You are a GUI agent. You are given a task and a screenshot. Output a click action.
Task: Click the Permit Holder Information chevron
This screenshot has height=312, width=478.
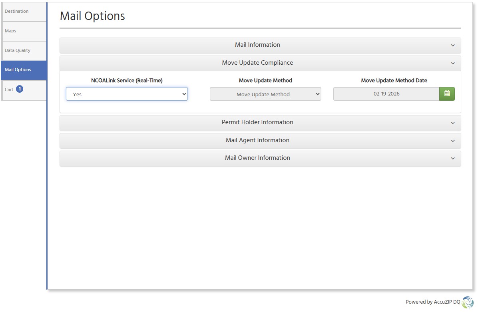tap(453, 123)
